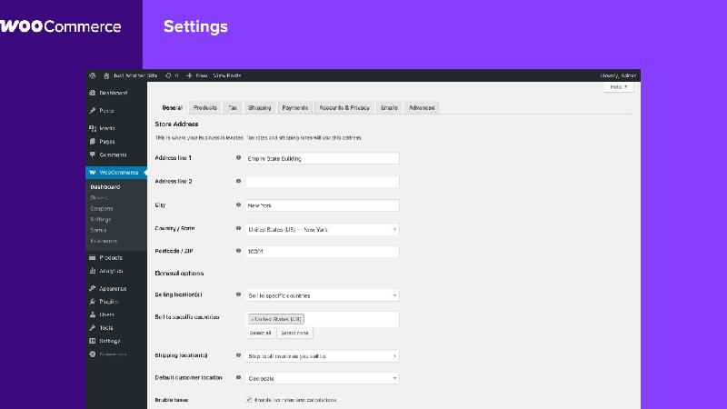Screen dimensions: 727x409
Task: Click the Products icon in sidebar
Action: tap(93, 257)
